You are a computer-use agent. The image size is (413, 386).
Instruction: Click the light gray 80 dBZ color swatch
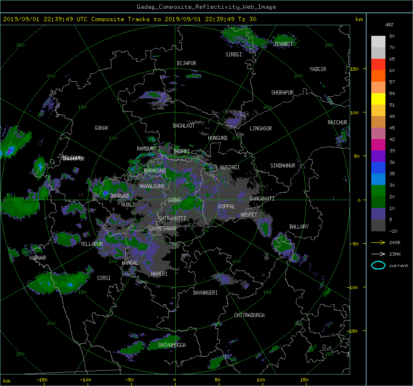click(378, 41)
